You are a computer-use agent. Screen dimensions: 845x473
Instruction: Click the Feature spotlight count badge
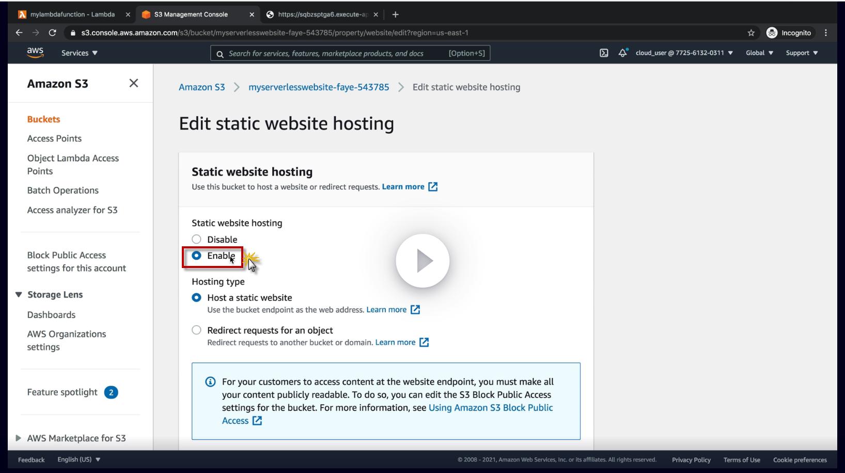coord(111,392)
